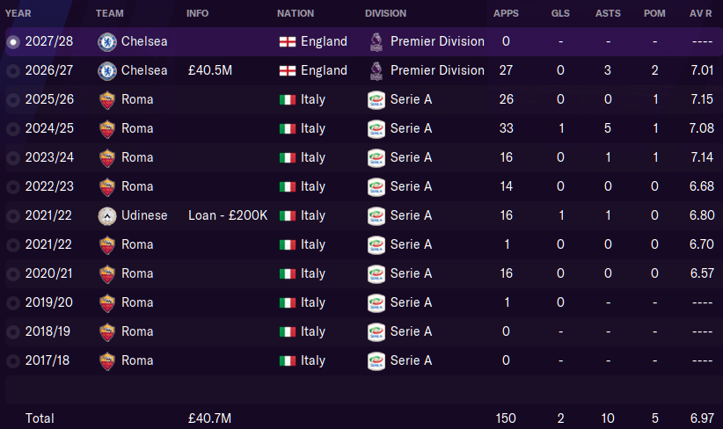Sort by the AV R column header
Screen dimensions: 723x429
click(700, 13)
